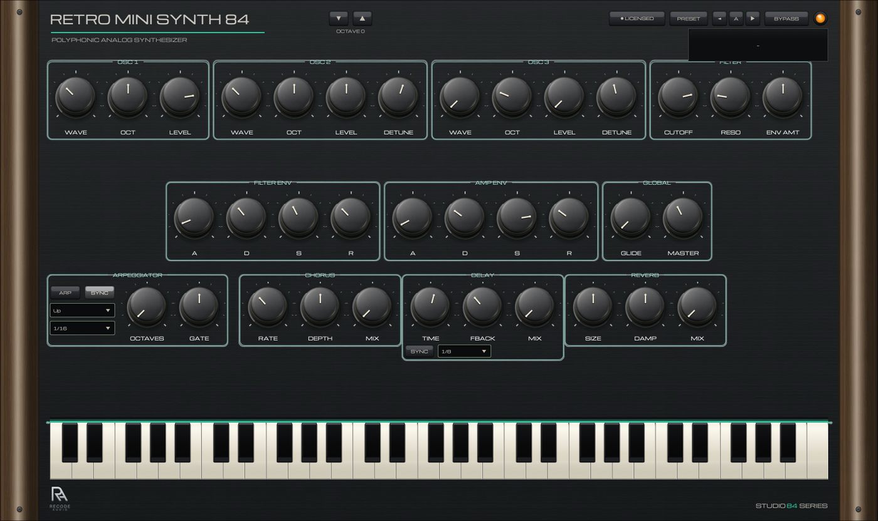
Task: Click the LICENSED button
Action: [x=637, y=19]
